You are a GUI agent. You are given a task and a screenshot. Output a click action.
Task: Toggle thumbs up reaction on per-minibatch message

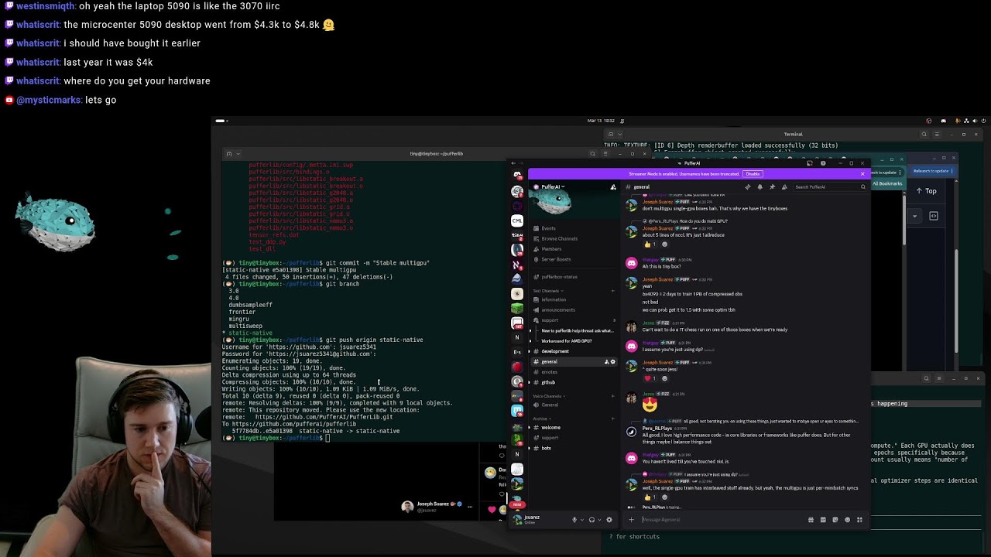pos(650,497)
